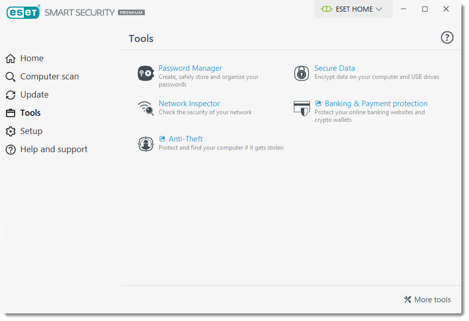Click the external link icon beside Banking & Payment
The width and height of the screenshot is (469, 321).
coord(318,103)
